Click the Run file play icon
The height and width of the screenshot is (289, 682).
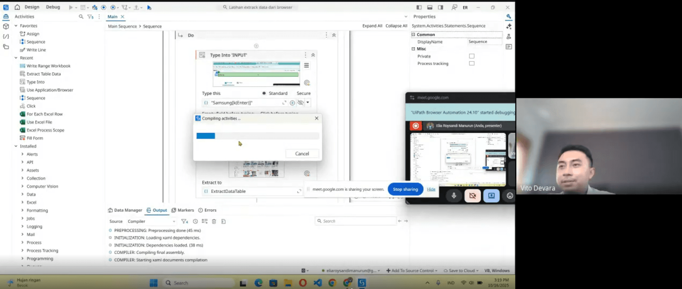(x=71, y=7)
